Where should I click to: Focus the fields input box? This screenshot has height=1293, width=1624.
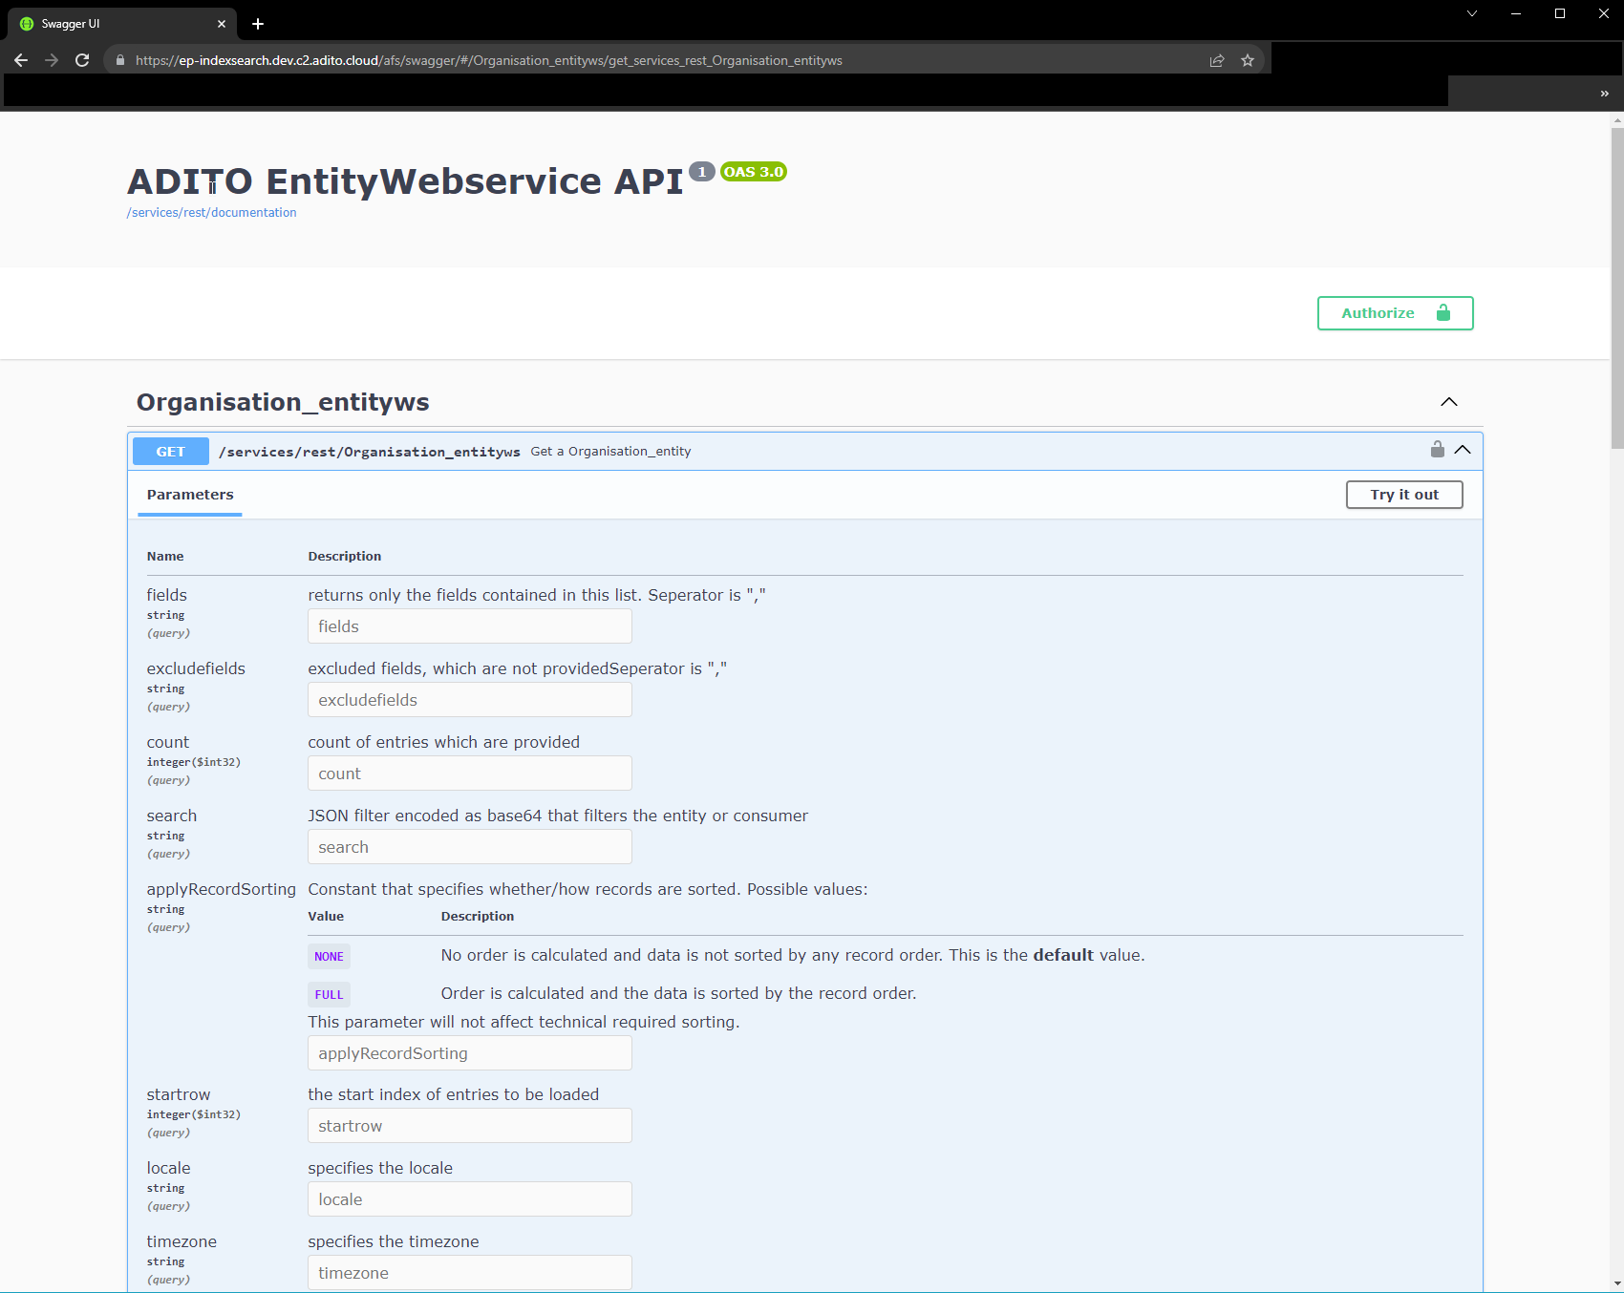pos(470,626)
